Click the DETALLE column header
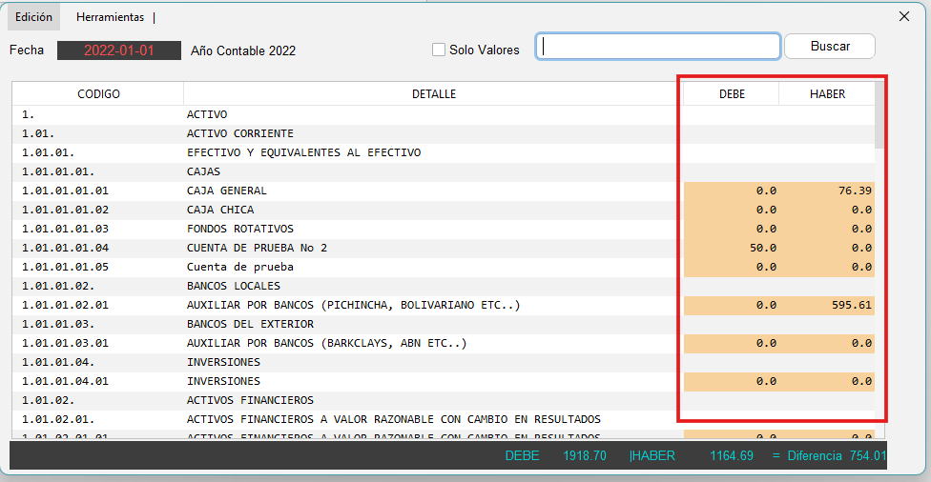This screenshot has width=931, height=482. click(x=433, y=94)
